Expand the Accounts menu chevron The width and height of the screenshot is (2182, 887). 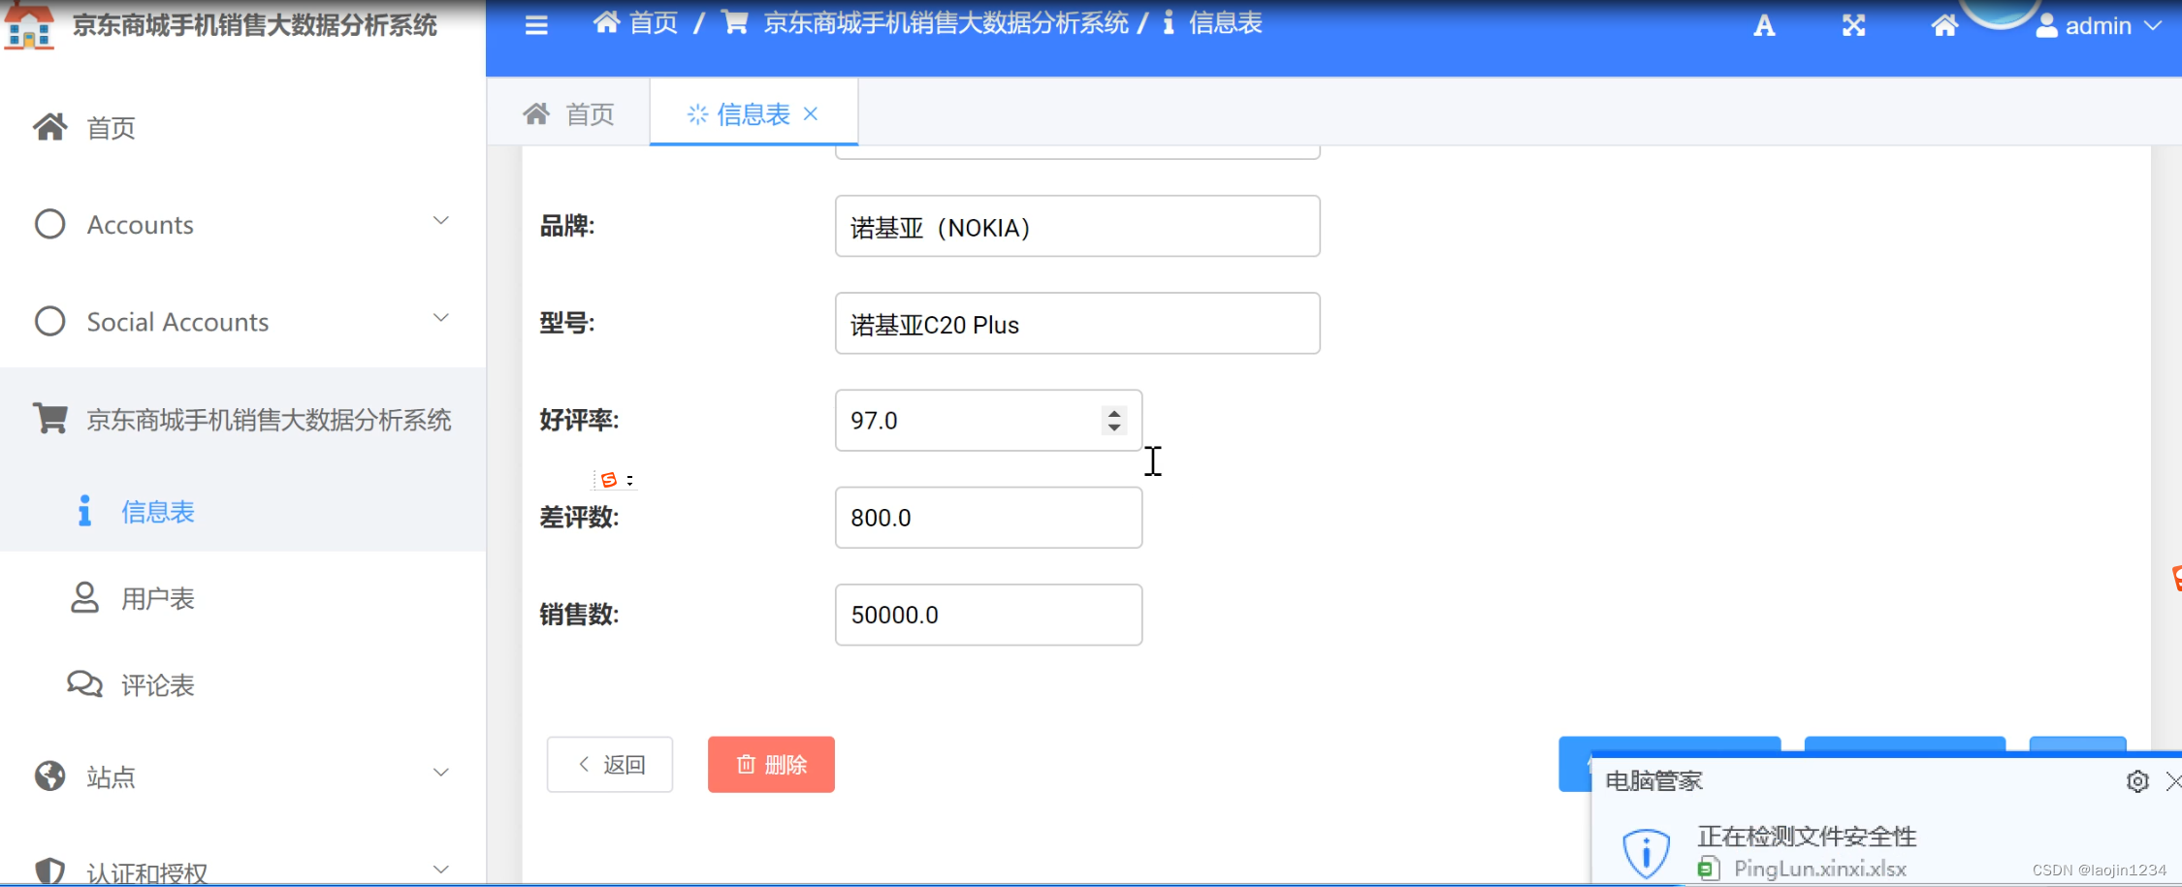point(441,221)
